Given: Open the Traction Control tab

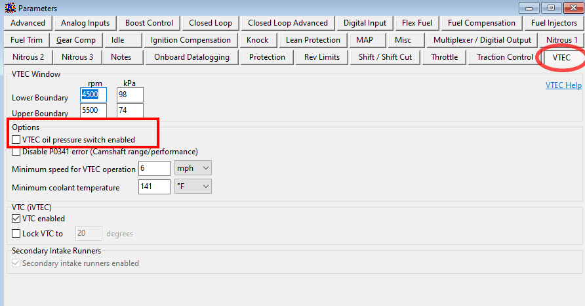Looking at the screenshot, I should click(x=505, y=58).
